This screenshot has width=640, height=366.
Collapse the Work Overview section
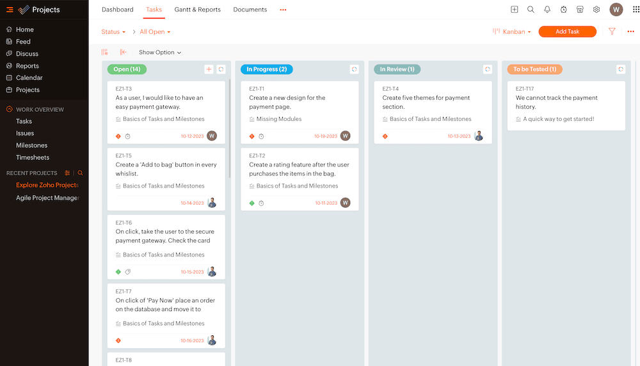click(10, 109)
